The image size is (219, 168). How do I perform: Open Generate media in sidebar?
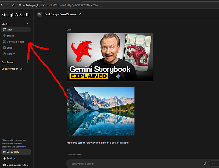[16, 42]
